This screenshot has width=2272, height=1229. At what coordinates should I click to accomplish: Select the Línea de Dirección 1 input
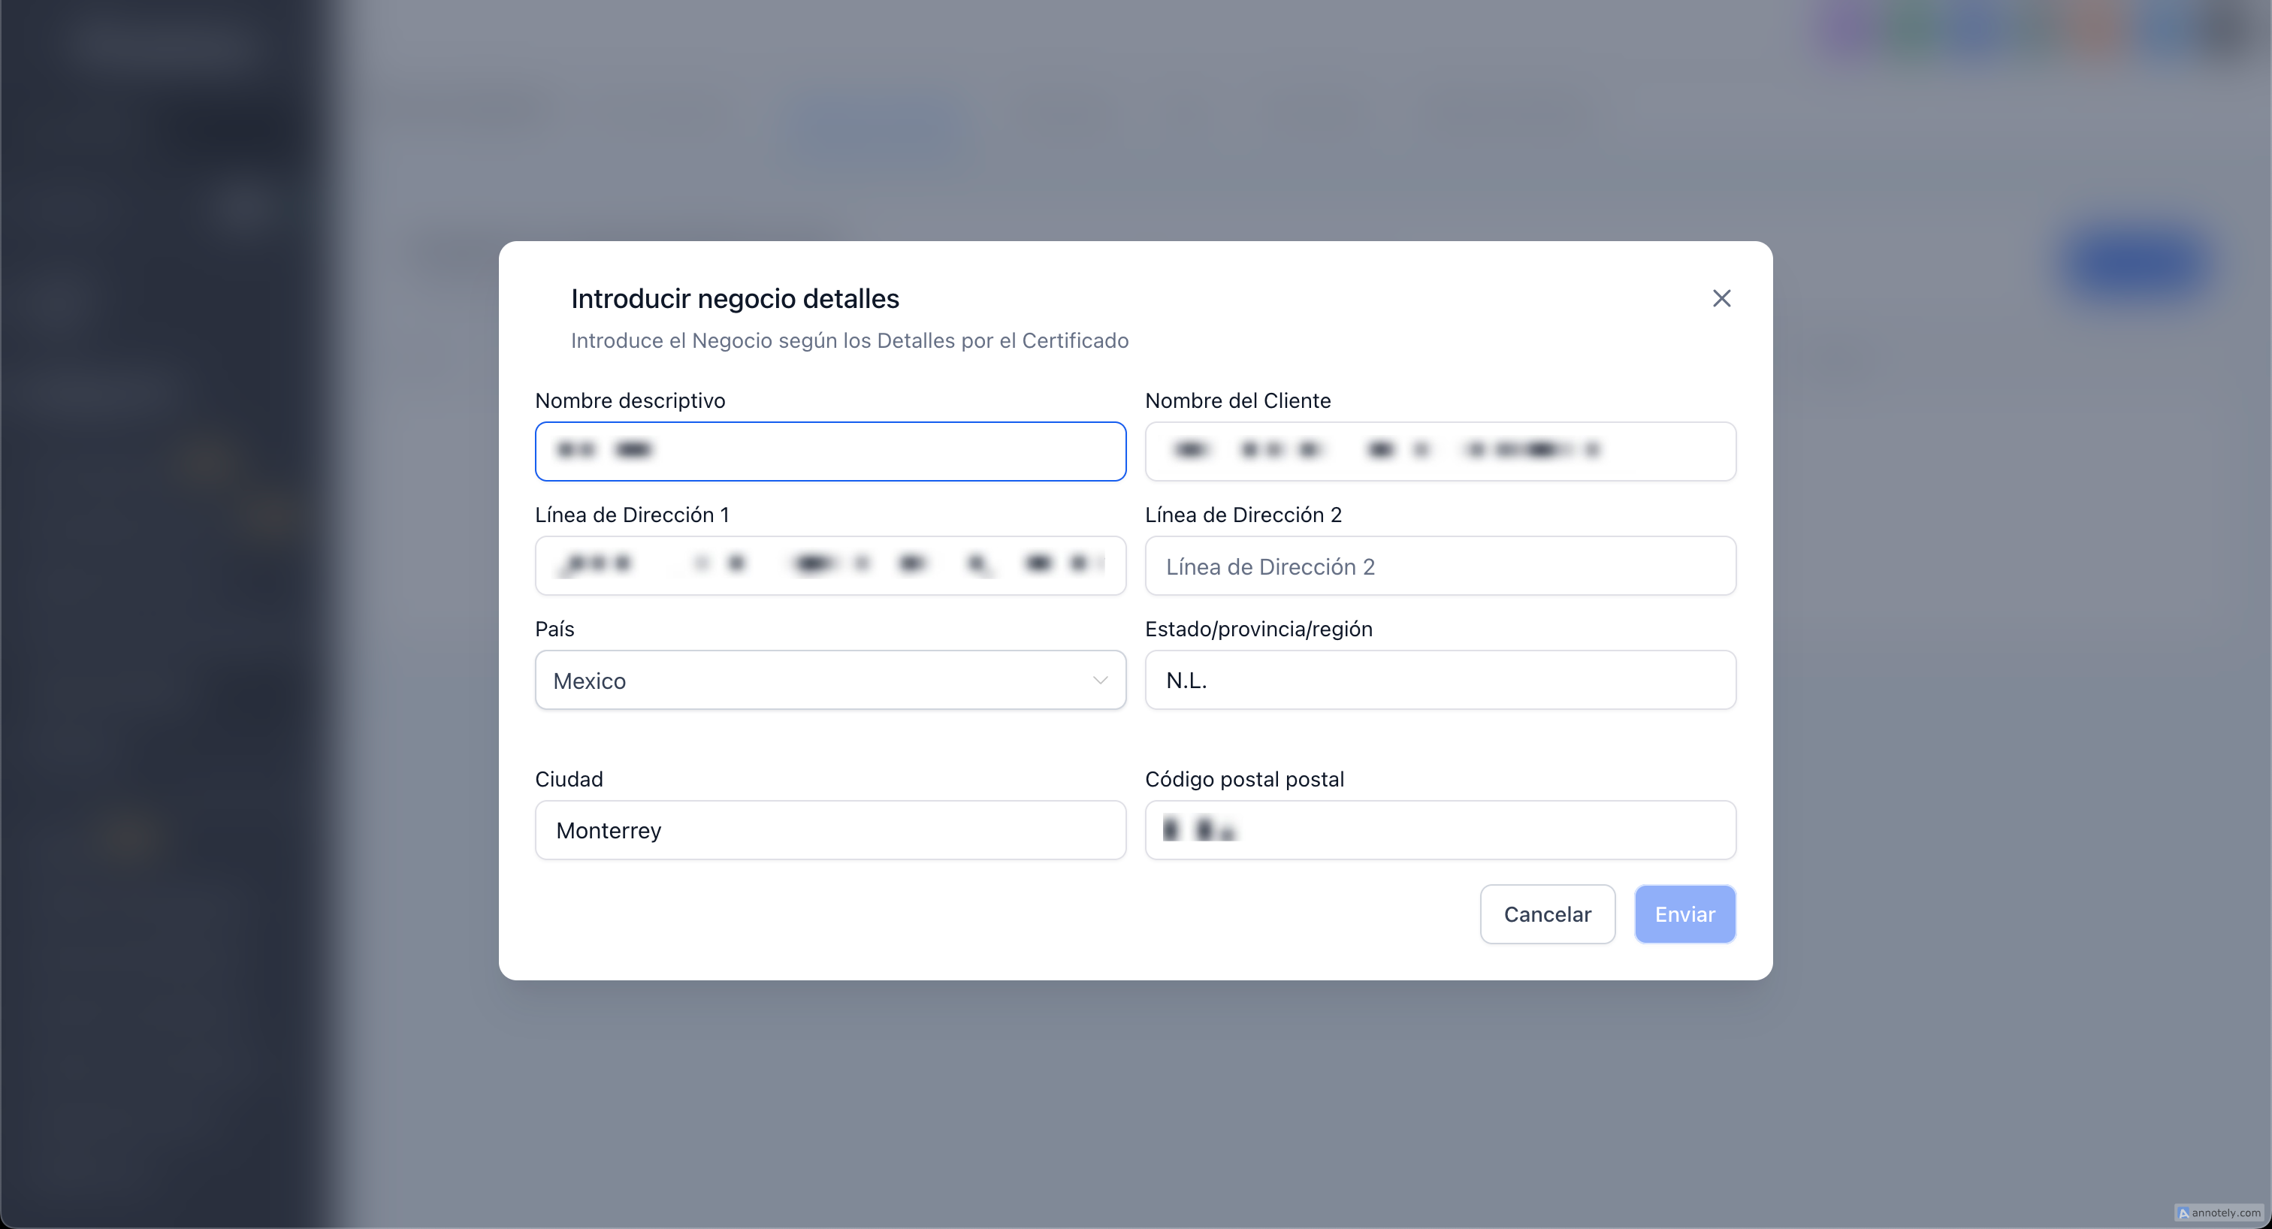point(830,565)
